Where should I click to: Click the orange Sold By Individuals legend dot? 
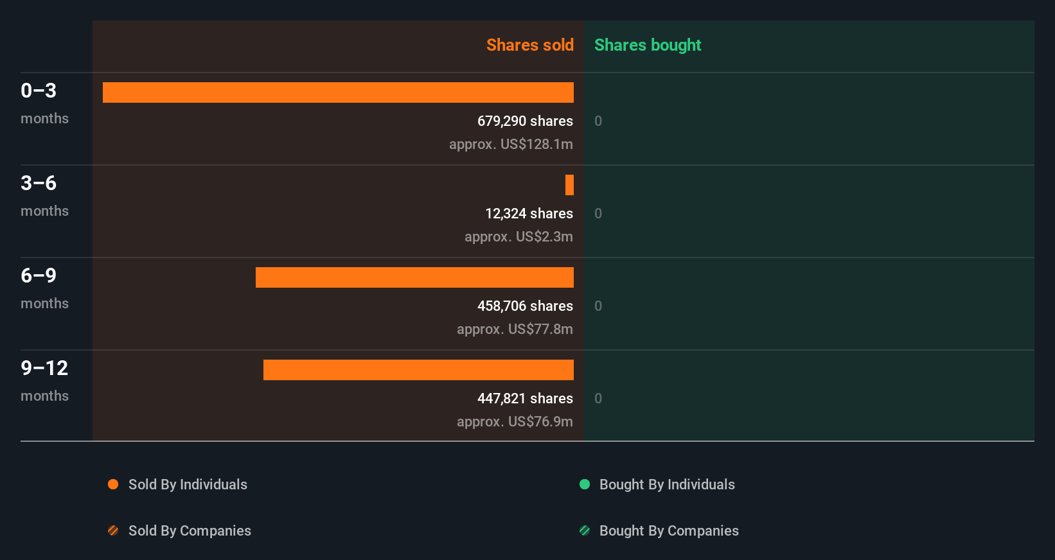[x=113, y=484]
